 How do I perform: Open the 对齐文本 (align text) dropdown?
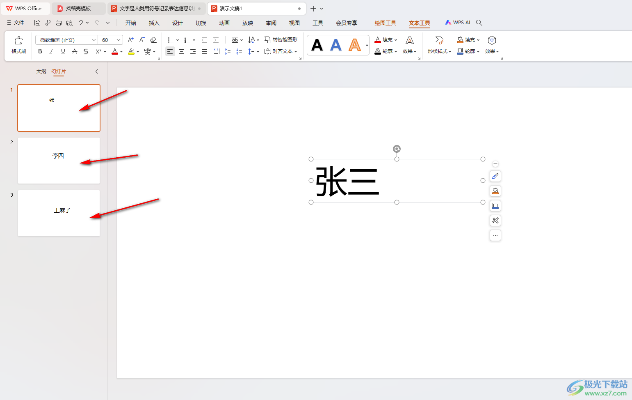click(x=281, y=51)
